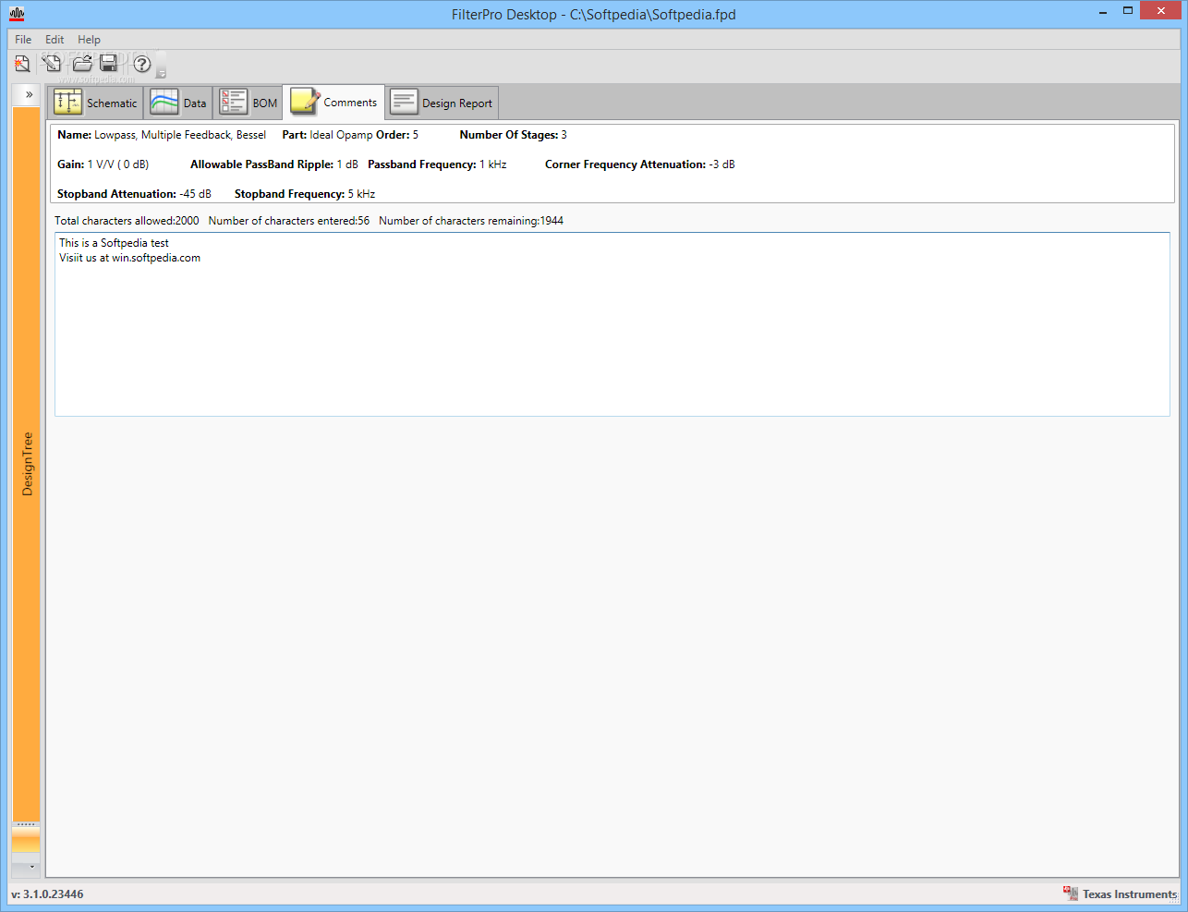Maximize the FilterPro Desktop window
This screenshot has height=912, width=1188.
click(x=1128, y=11)
